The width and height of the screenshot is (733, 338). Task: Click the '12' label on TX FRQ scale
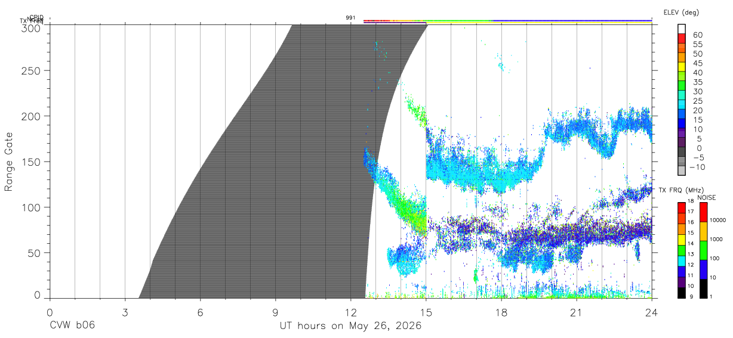pyautogui.click(x=691, y=265)
